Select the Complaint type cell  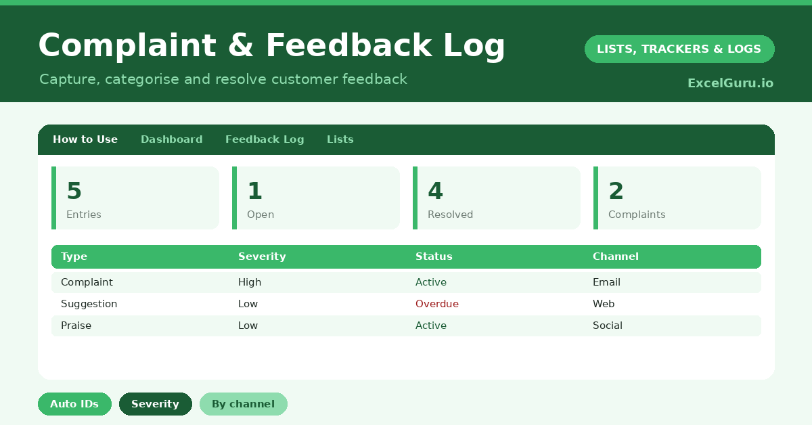87,282
